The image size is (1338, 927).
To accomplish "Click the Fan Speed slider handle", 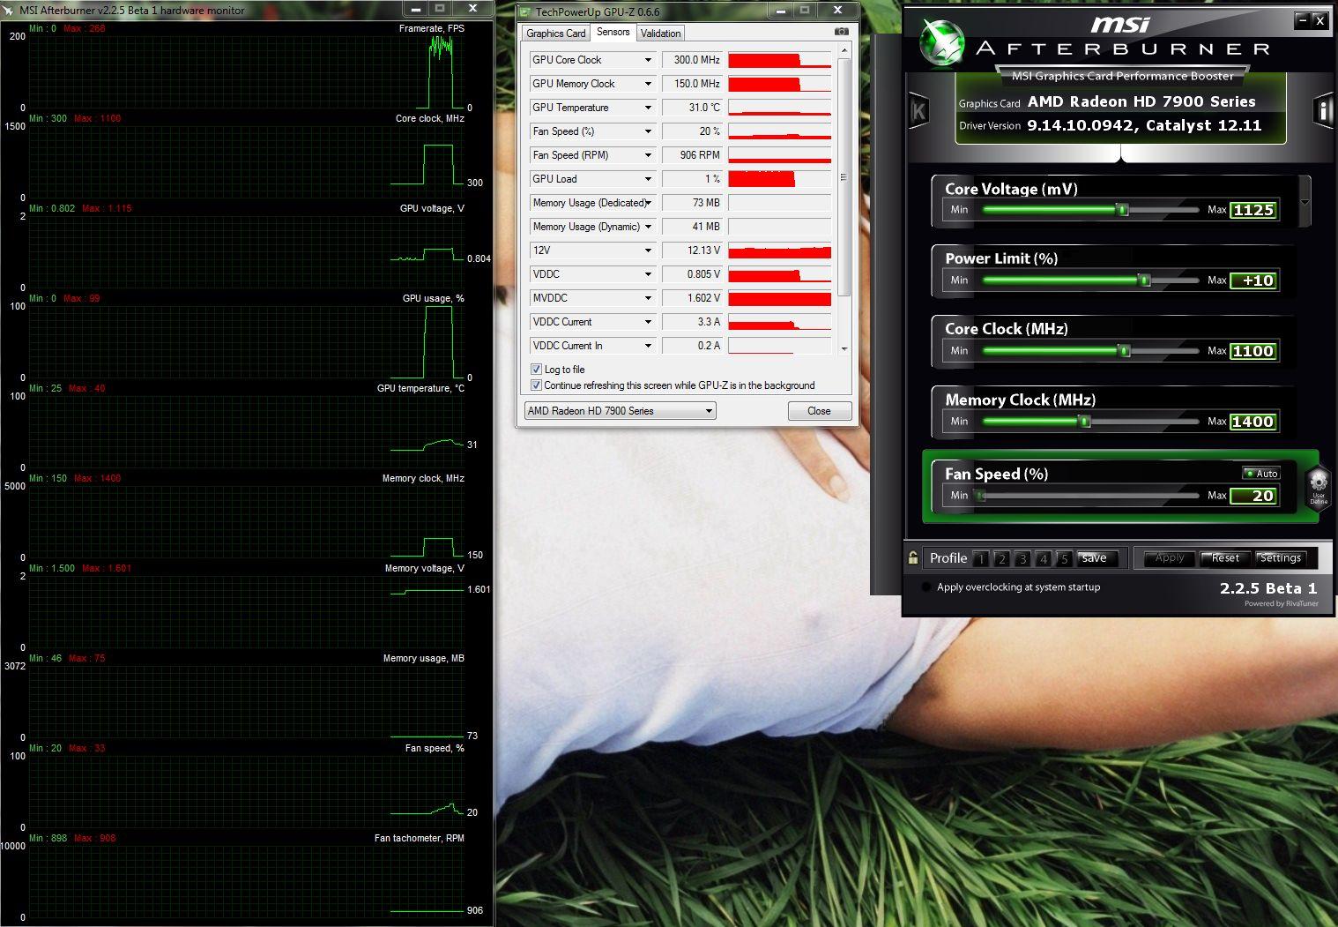I will point(979,496).
